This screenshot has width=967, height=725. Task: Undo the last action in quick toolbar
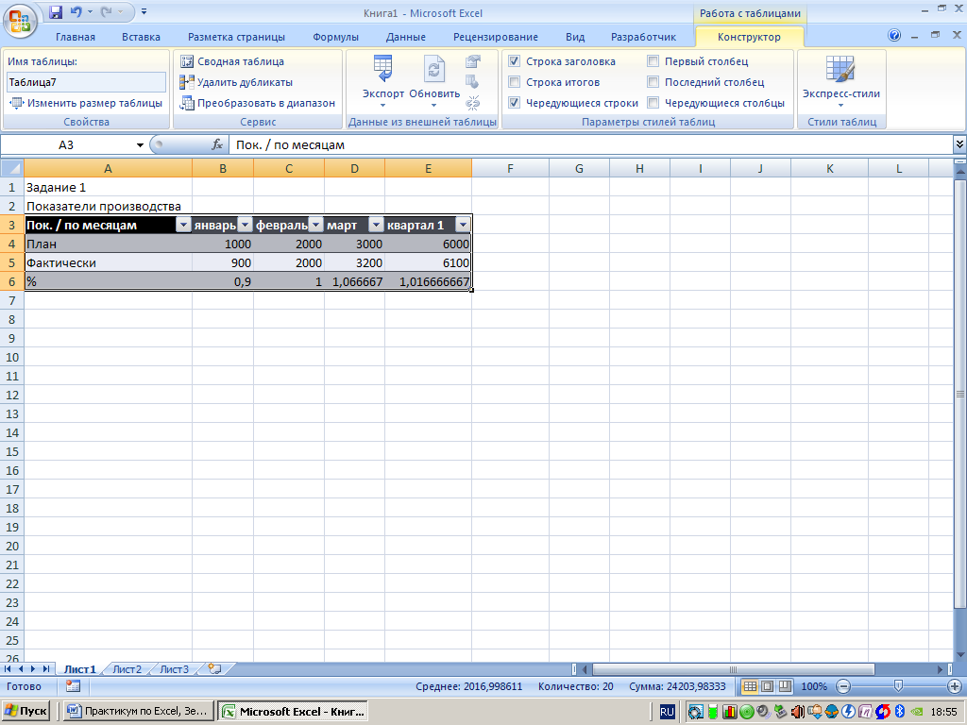point(76,11)
